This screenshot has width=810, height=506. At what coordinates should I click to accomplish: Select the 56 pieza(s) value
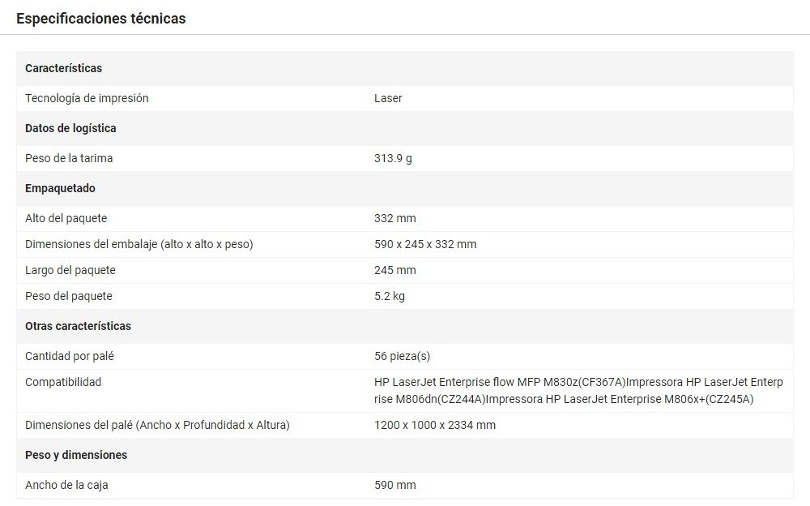[x=402, y=356]
